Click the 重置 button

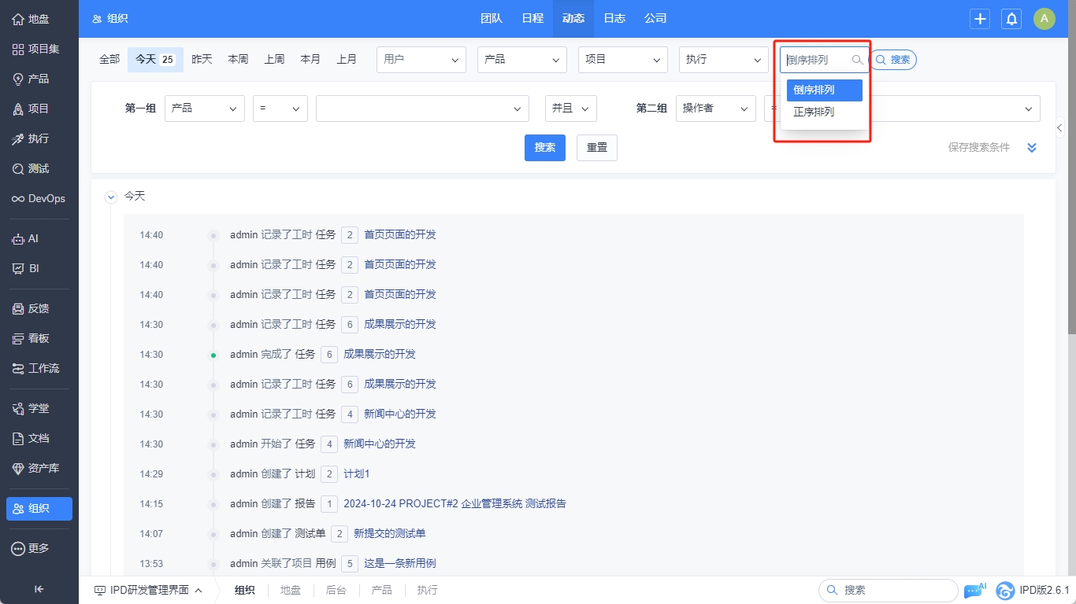tap(596, 148)
